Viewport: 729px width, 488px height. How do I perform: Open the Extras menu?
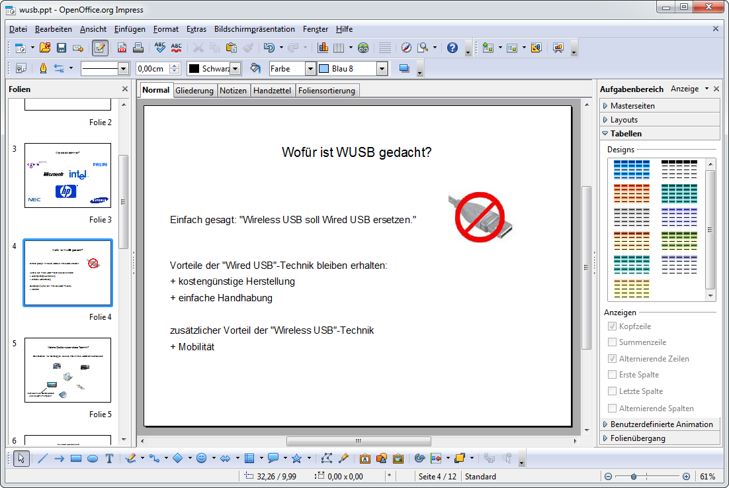[x=196, y=29]
